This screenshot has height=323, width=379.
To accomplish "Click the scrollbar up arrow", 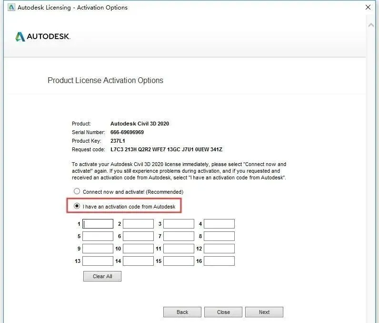I will point(371,25).
